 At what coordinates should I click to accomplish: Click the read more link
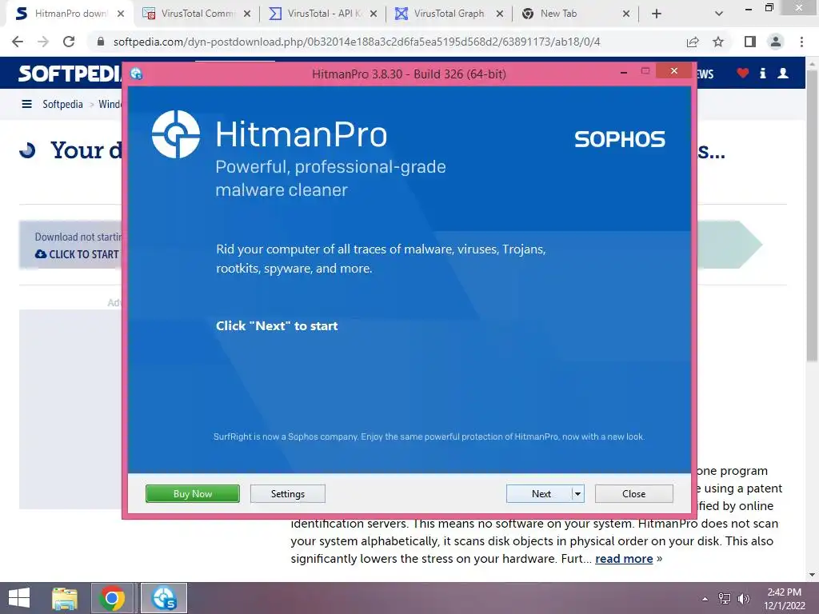point(624,559)
